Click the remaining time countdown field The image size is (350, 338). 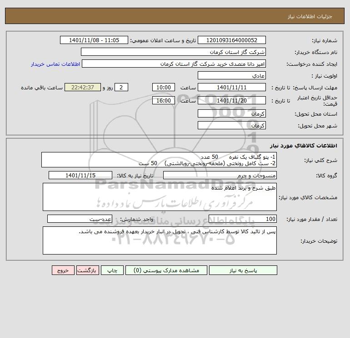[83, 88]
